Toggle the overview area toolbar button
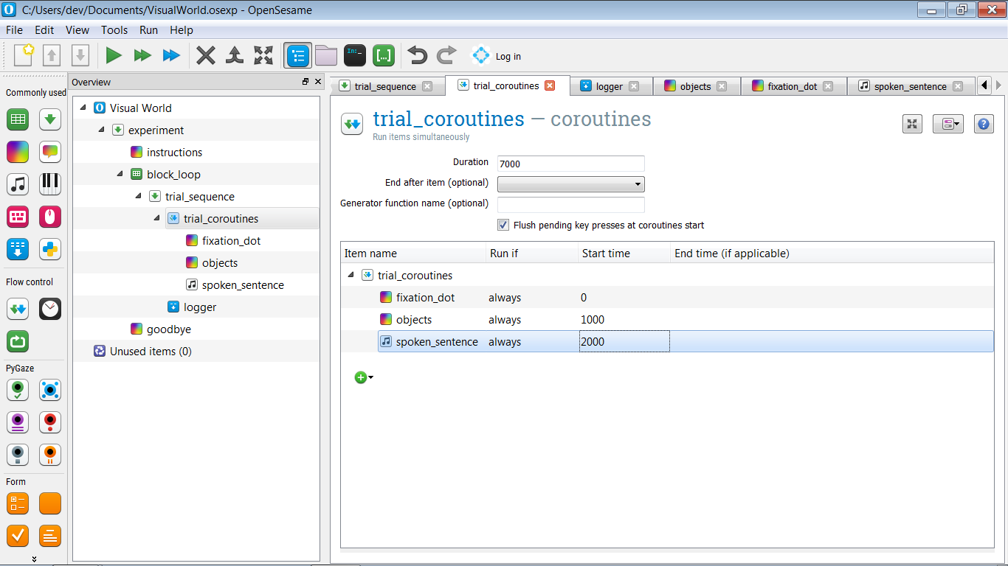This screenshot has height=566, width=1008. [x=297, y=55]
